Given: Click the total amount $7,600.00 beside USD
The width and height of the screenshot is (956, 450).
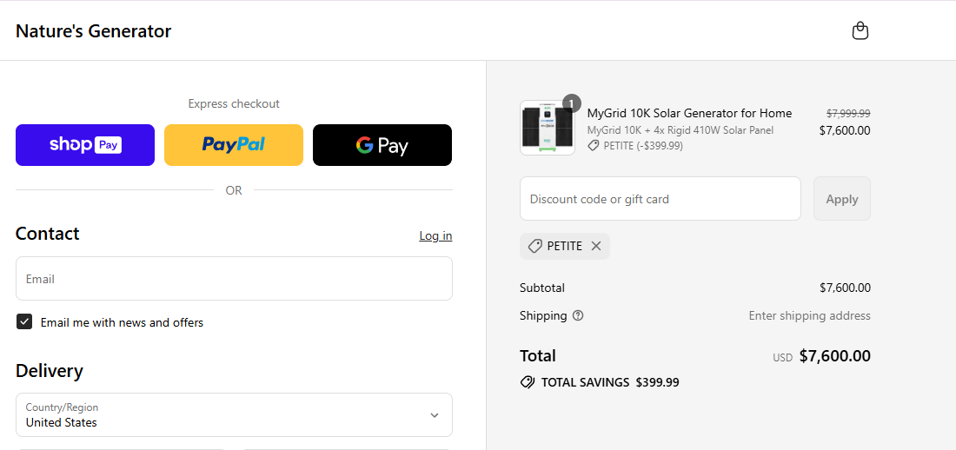Looking at the screenshot, I should click(834, 356).
